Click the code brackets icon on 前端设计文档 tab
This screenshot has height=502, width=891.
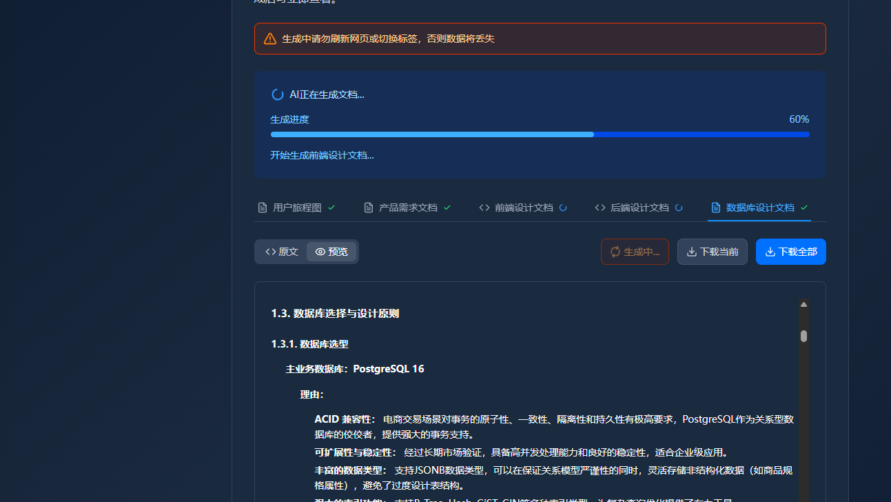(484, 207)
